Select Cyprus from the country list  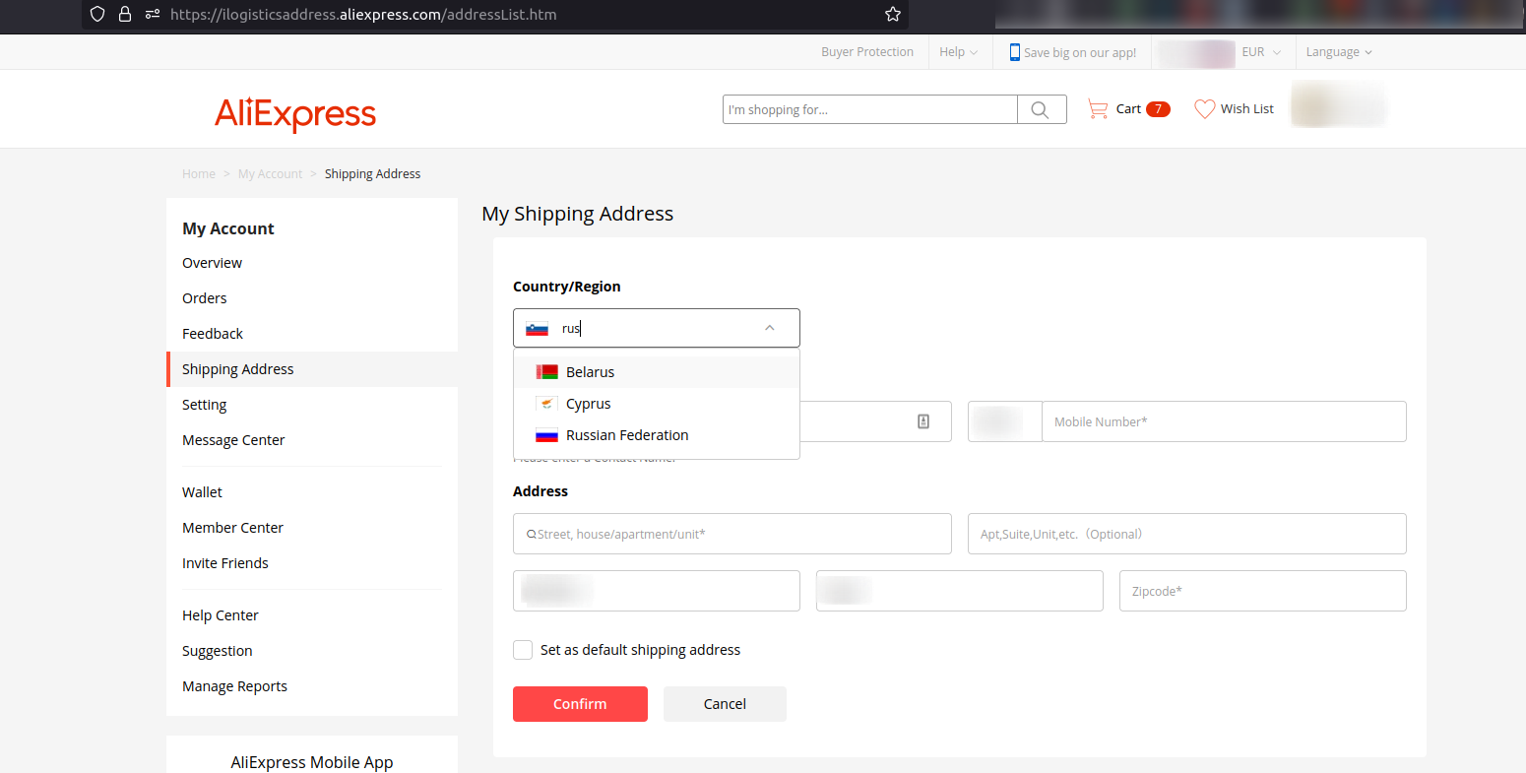coord(657,404)
